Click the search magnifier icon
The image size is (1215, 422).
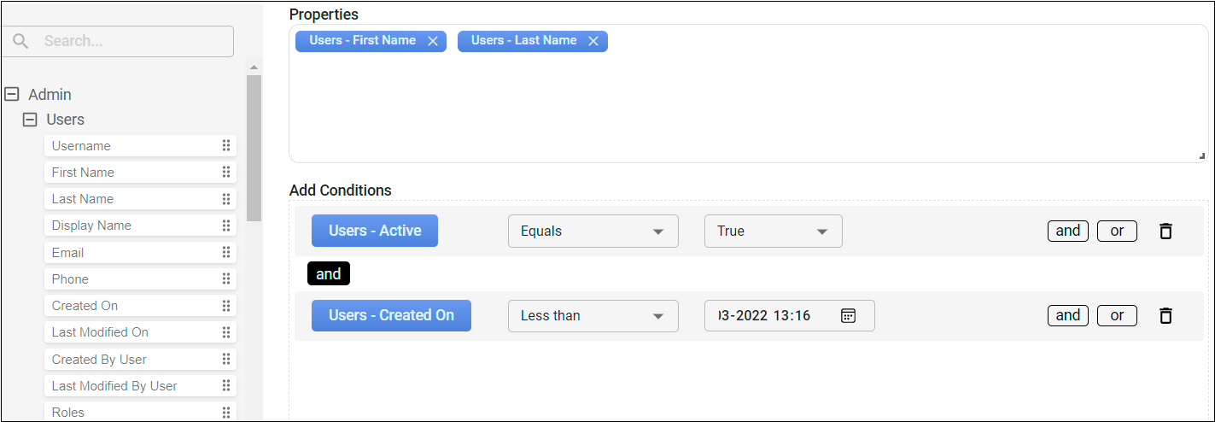(21, 41)
